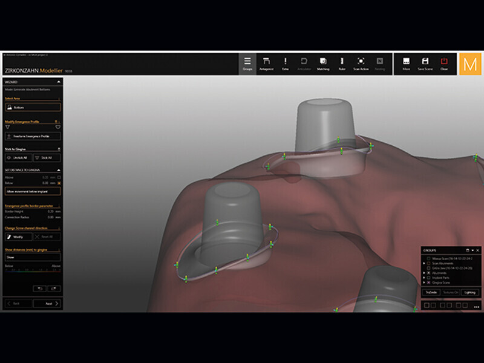The image size is (484, 363).
Task: Open the Extra tools icon
Action: [285, 63]
